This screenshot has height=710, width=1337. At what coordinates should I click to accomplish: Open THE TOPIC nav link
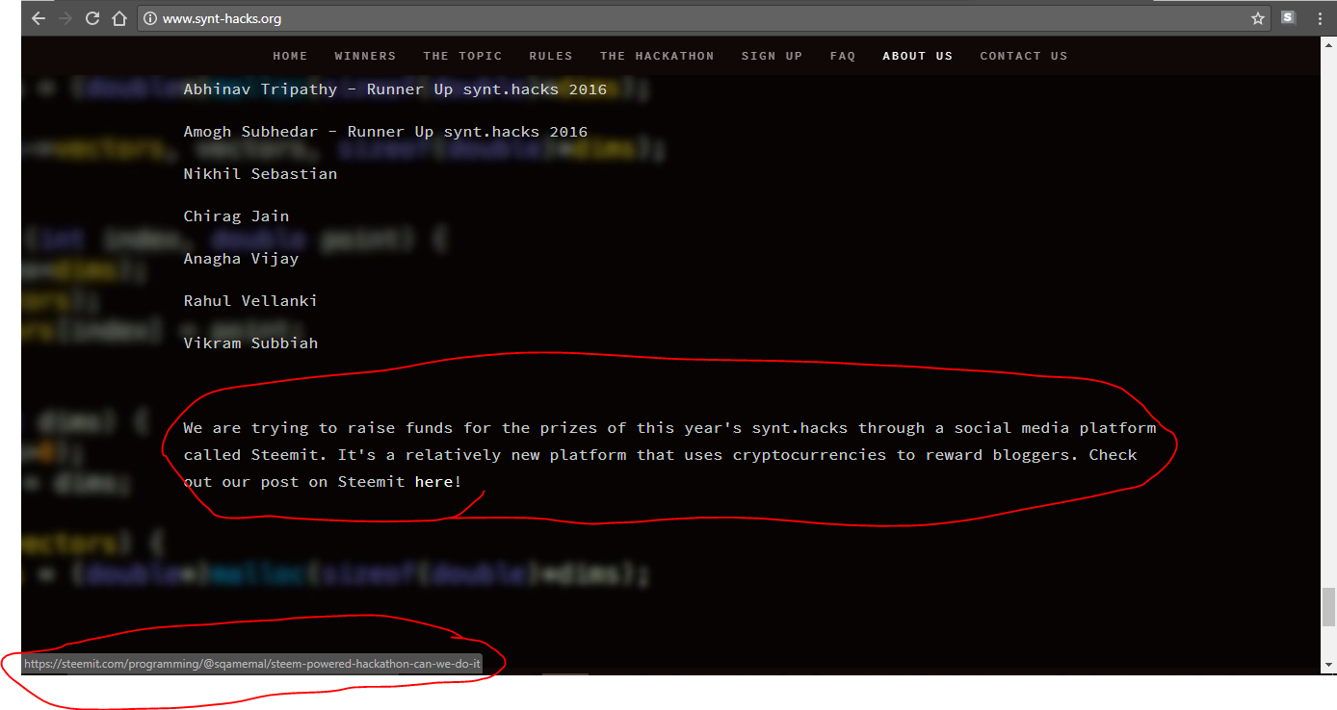pos(462,56)
